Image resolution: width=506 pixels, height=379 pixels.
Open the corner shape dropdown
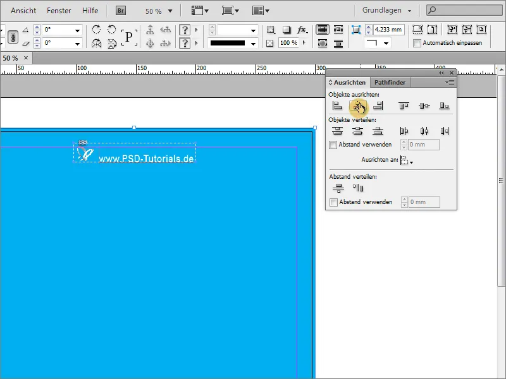pyautogui.click(x=386, y=43)
